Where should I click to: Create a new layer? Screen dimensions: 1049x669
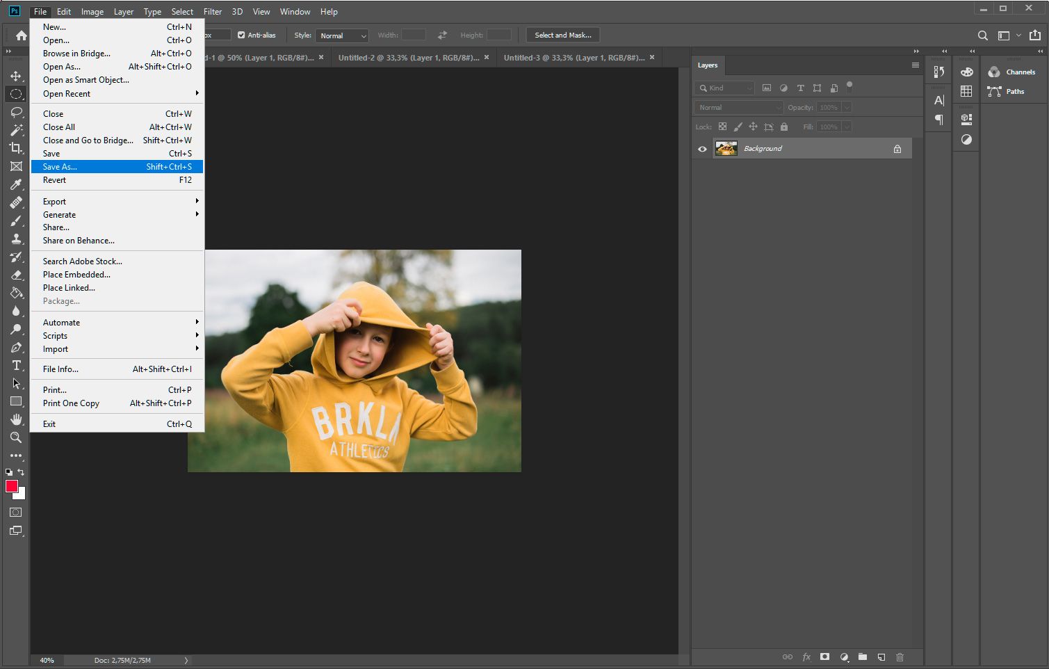[881, 657]
